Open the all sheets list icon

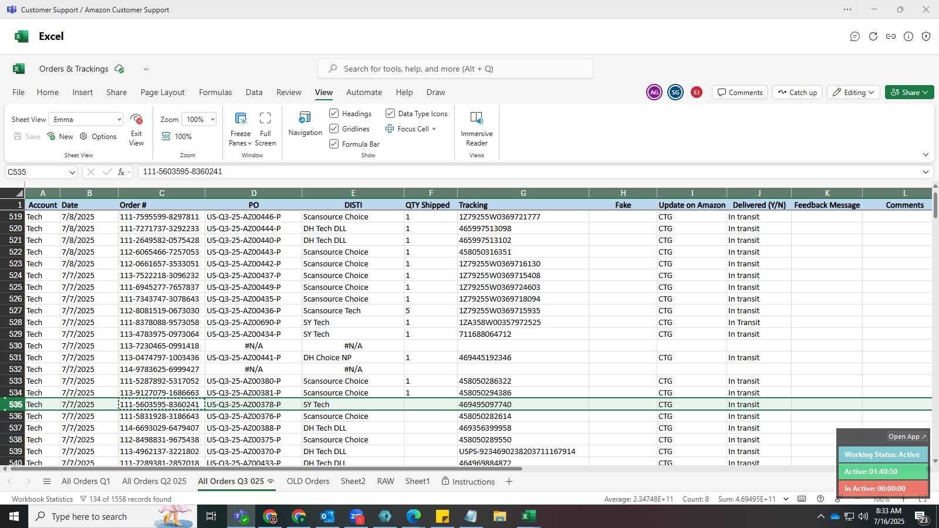pyautogui.click(x=47, y=482)
